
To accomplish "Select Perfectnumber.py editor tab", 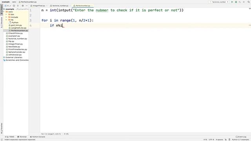I will 83,5.
